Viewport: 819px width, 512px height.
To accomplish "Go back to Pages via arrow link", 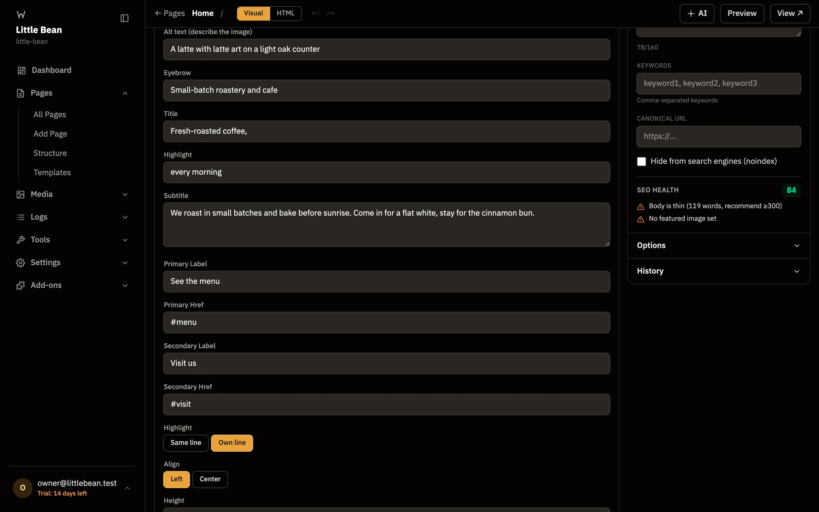I will tap(170, 13).
